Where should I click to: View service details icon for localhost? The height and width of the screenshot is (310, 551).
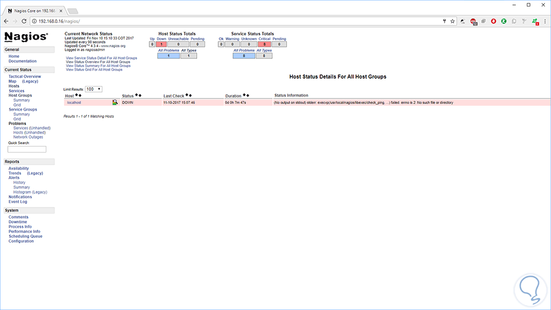[115, 102]
